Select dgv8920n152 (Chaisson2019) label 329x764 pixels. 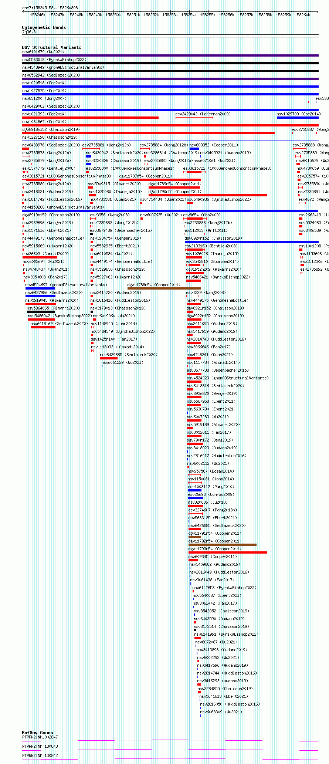click(213, 238)
